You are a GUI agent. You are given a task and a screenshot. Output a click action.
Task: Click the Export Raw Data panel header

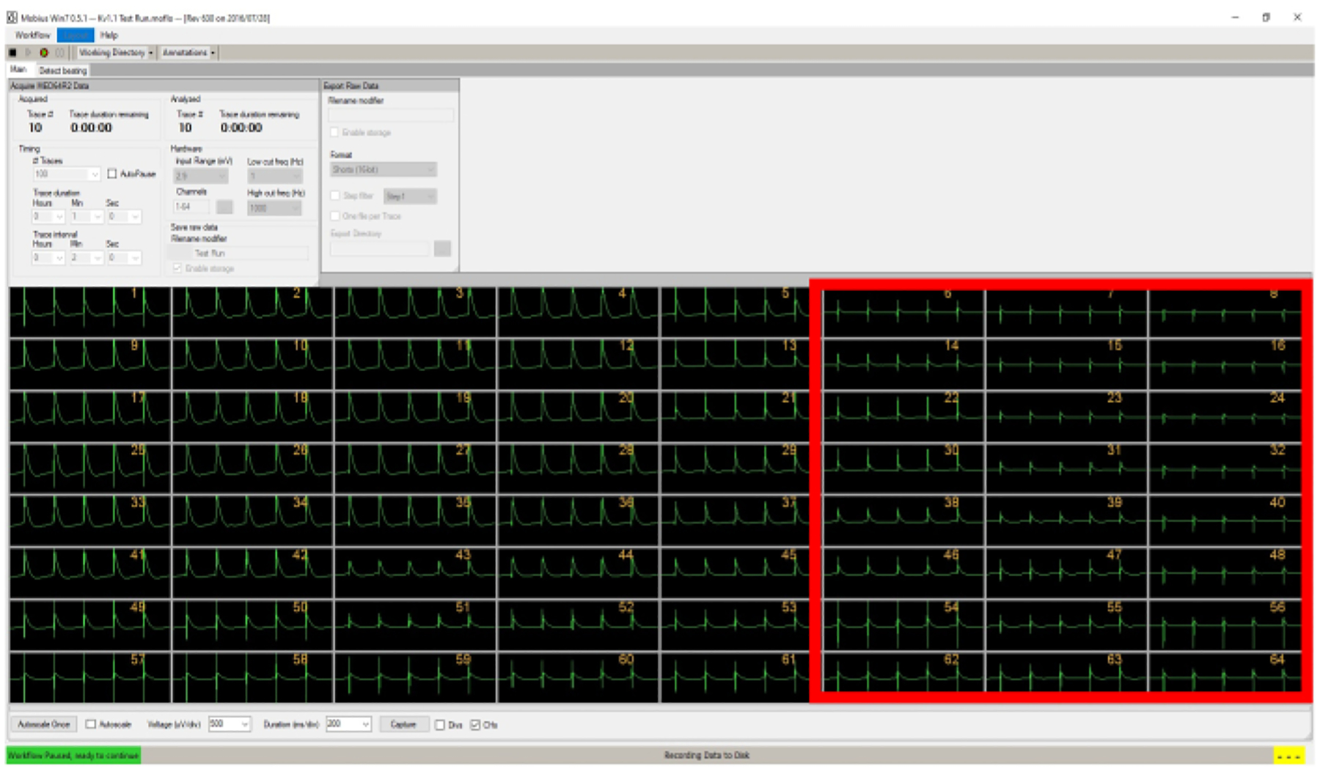click(390, 86)
